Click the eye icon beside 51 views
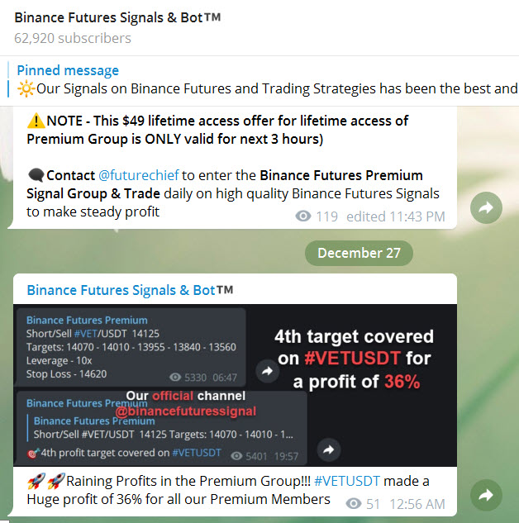The height and width of the screenshot is (523, 519). (x=355, y=503)
